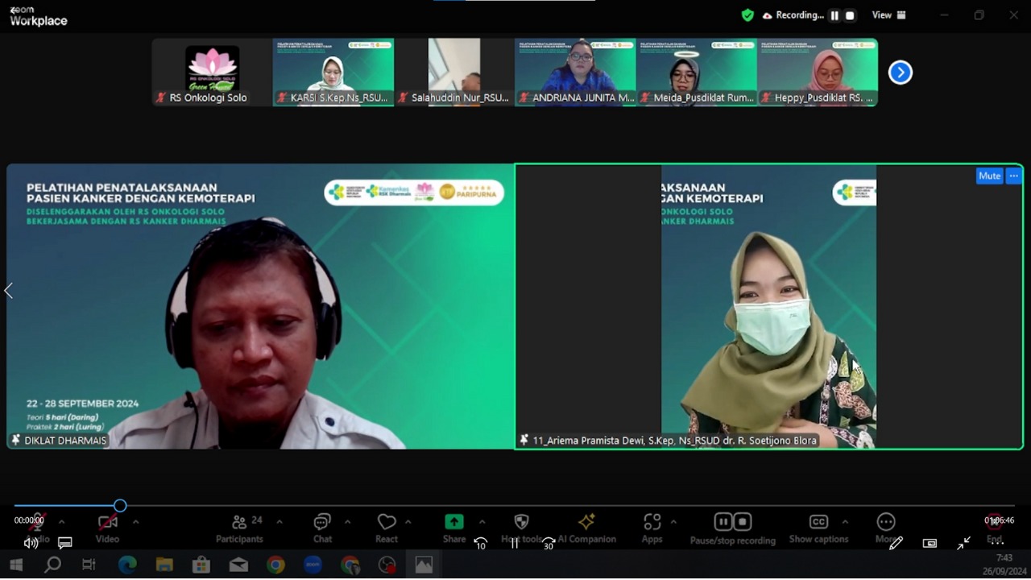Select the Meida_Pusdiklat participant thumbnail
The height and width of the screenshot is (580, 1031).
[696, 72]
